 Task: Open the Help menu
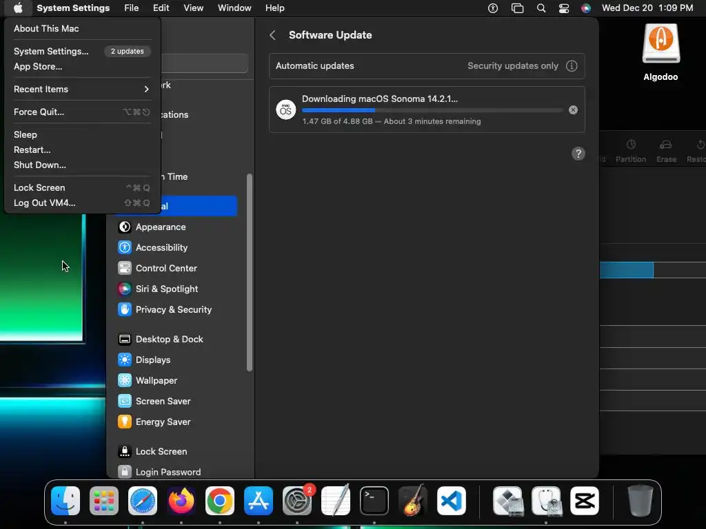click(x=274, y=8)
